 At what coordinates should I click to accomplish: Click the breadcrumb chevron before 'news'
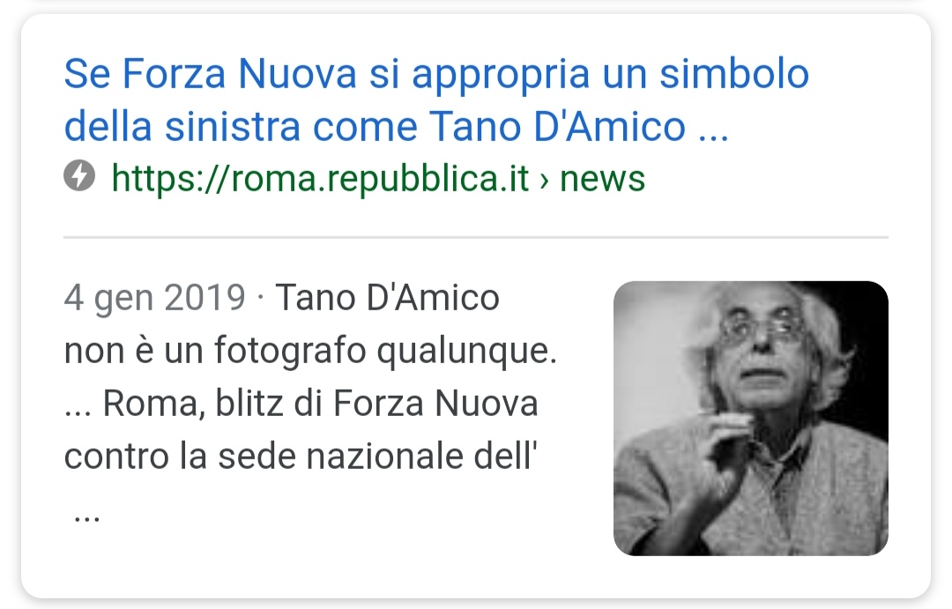tap(544, 181)
